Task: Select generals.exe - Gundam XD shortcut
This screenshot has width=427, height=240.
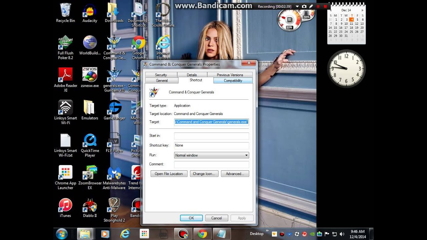Action: coord(114,80)
